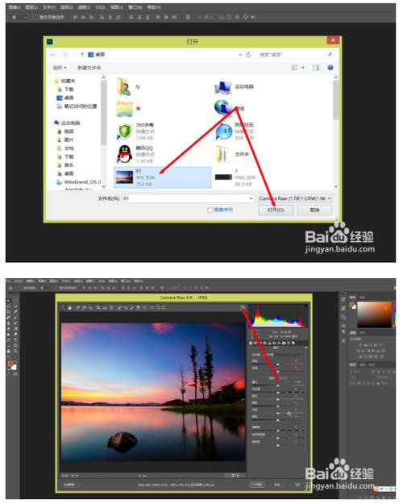Expand the 文件名 history dropdown
This screenshot has height=504, width=403.
(x=251, y=198)
